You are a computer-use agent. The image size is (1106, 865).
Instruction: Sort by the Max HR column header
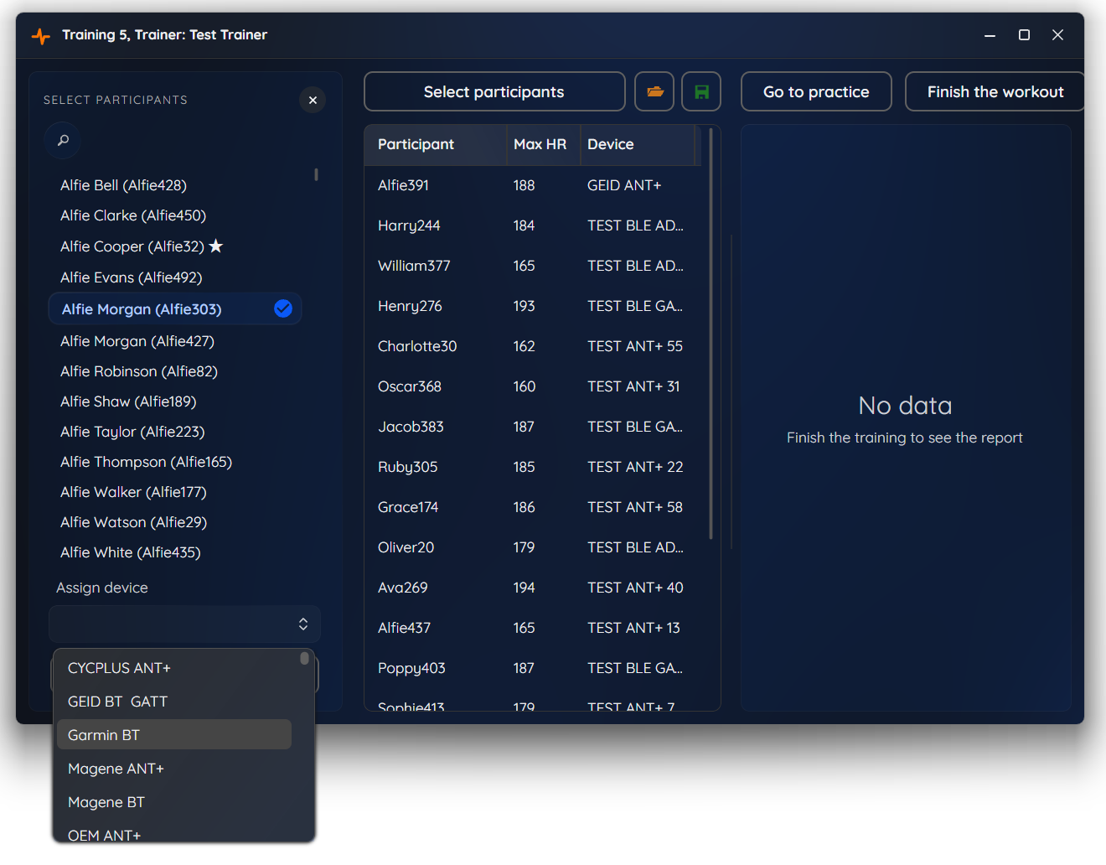[x=543, y=144]
